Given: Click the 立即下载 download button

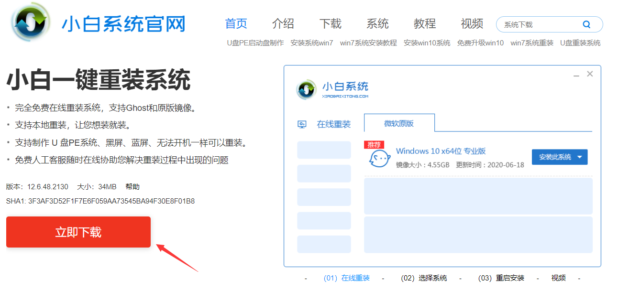Looking at the screenshot, I should [78, 232].
